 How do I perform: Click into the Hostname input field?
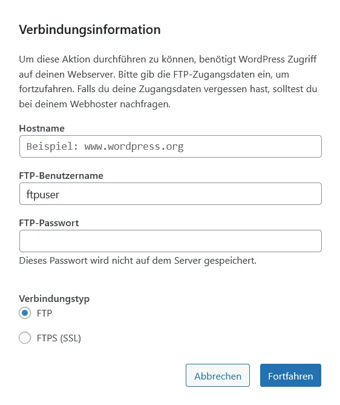tap(171, 147)
